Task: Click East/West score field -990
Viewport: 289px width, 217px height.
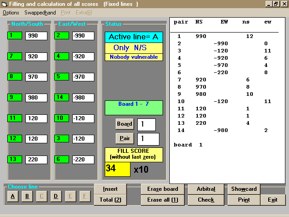Action: pyautogui.click(x=83, y=36)
